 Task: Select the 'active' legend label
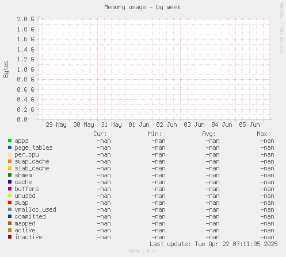click(x=25, y=230)
